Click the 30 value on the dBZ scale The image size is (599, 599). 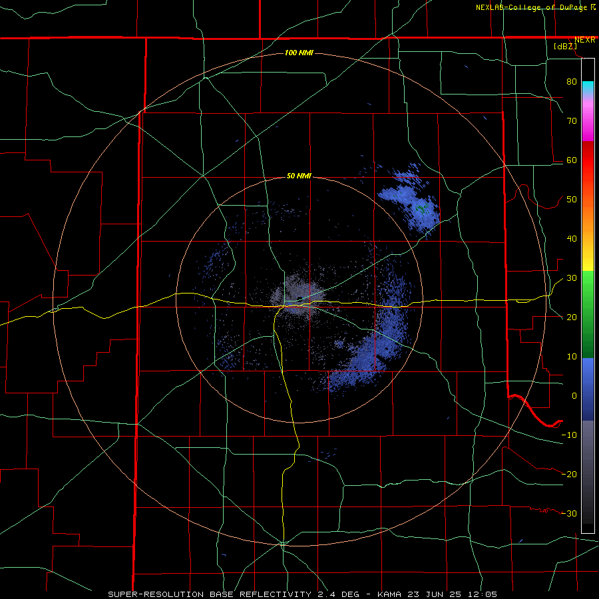coord(572,278)
